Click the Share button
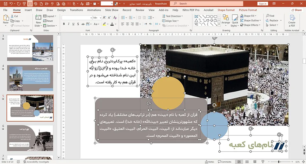This screenshot has width=306, height=164. [296, 10]
